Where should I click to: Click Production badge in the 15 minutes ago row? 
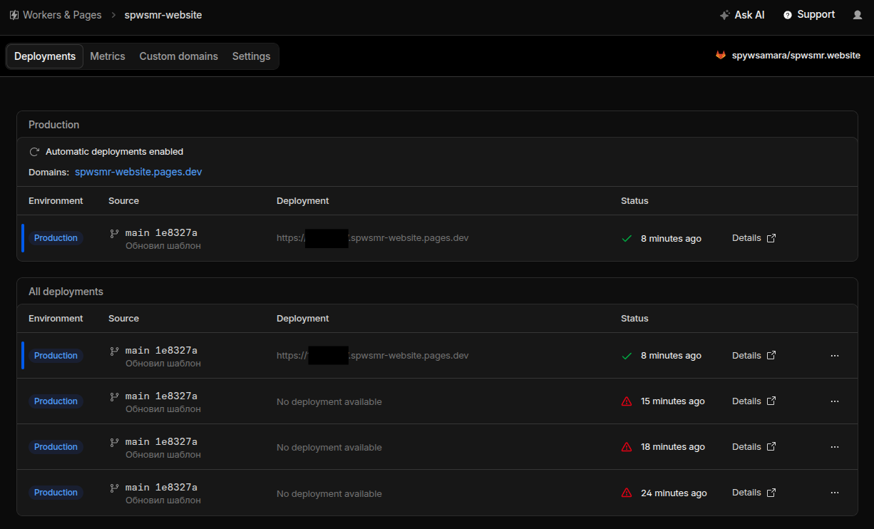(x=56, y=401)
